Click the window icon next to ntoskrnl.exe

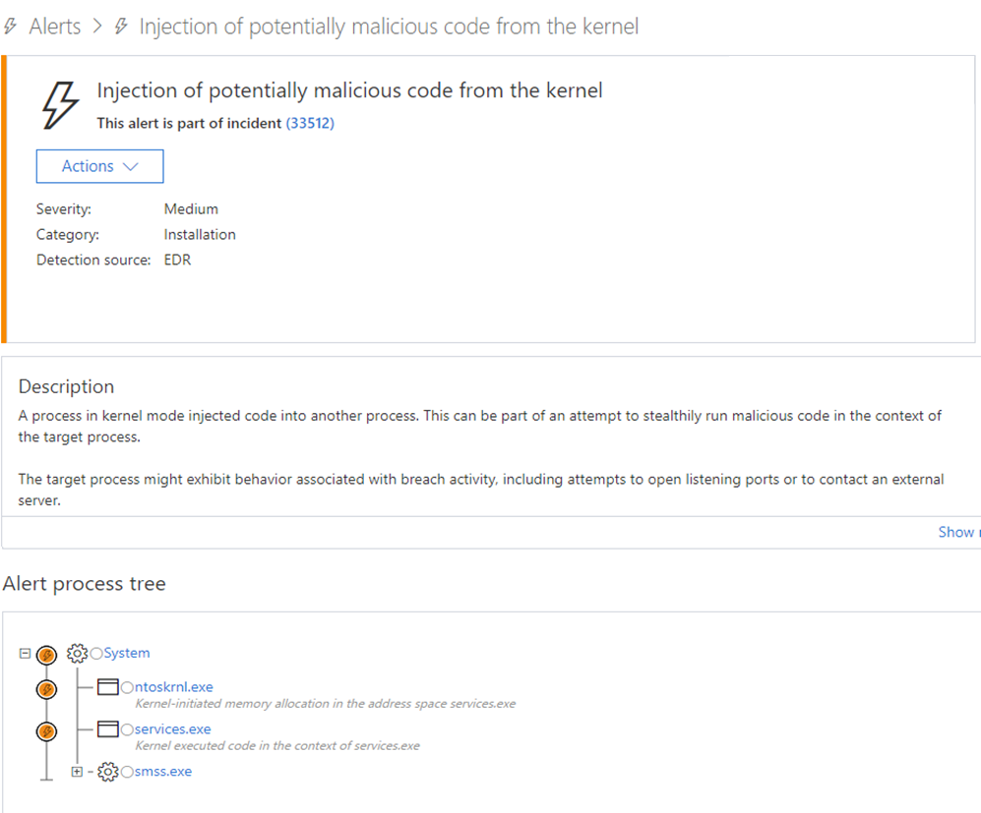click(108, 686)
